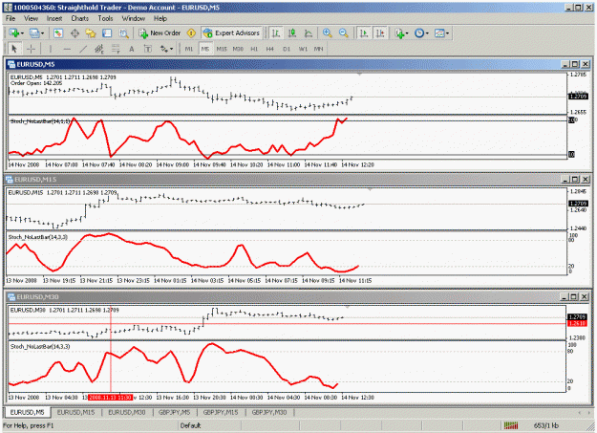The height and width of the screenshot is (433, 597).
Task: Click the 'Default' profile status bar entry
Action: tap(190, 425)
